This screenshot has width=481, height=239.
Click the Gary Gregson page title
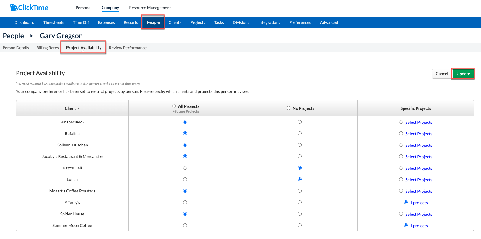[x=61, y=36]
